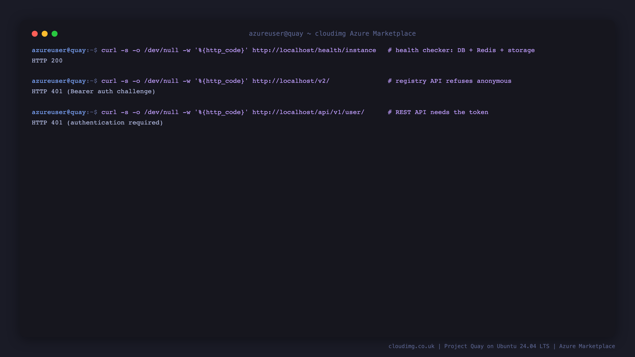Image resolution: width=635 pixels, height=357 pixels.
Task: Click the comment '# registry API refuses anonymous'
Action: [449, 81]
